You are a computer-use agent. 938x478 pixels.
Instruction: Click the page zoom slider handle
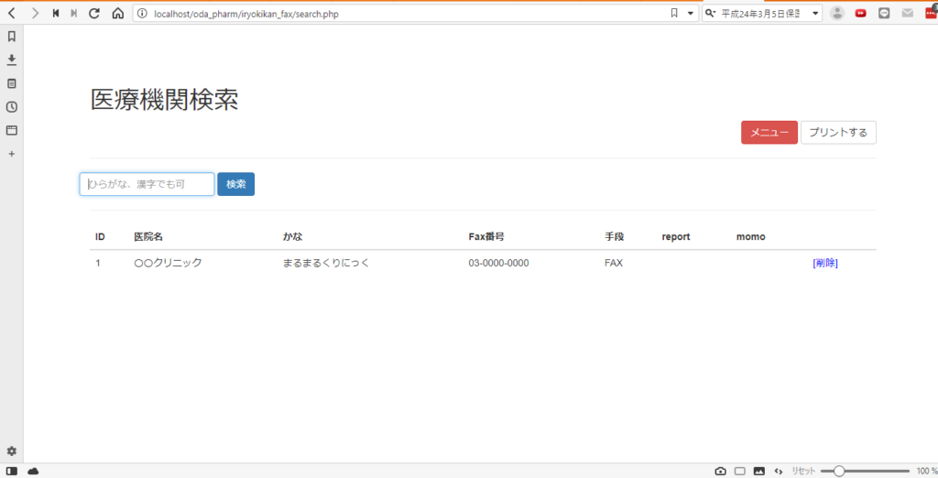pos(838,471)
